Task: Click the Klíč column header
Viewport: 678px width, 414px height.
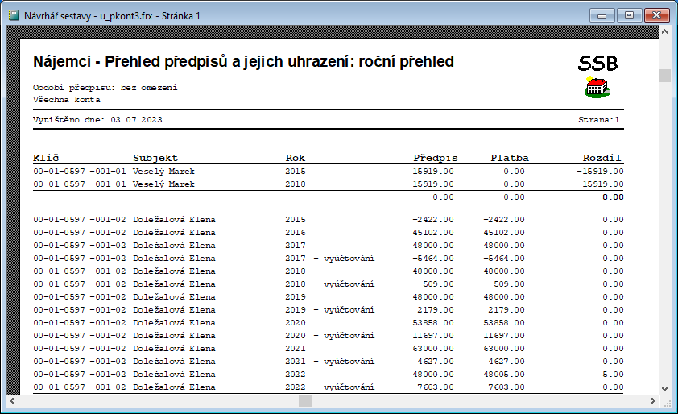Action: click(x=46, y=157)
